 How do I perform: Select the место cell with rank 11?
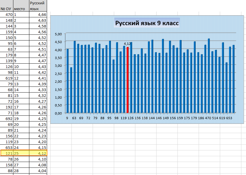click(x=21, y=72)
